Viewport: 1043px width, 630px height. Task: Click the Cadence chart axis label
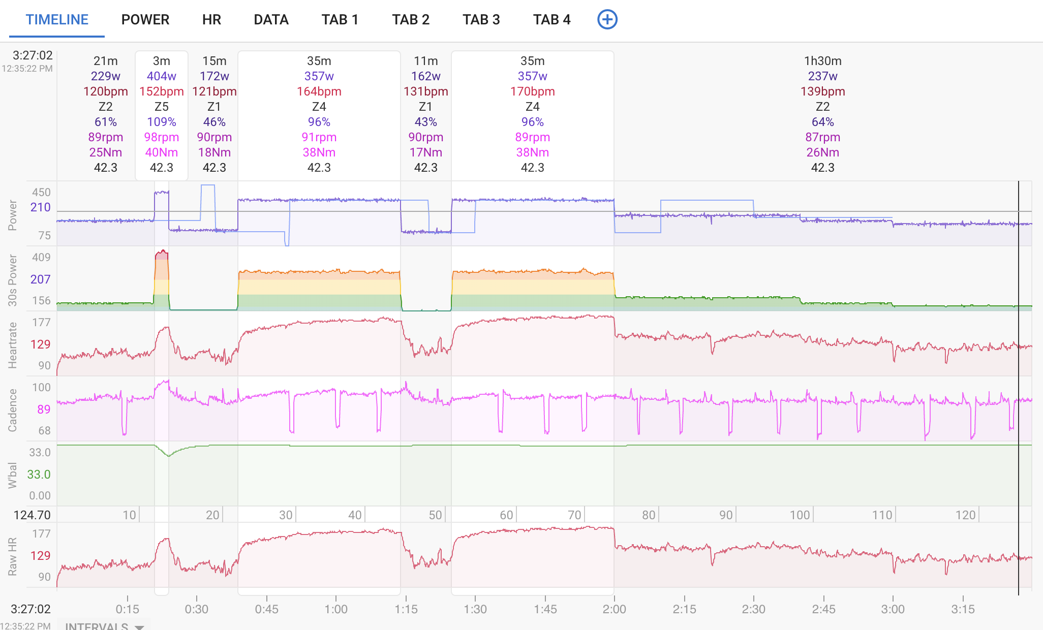click(13, 410)
